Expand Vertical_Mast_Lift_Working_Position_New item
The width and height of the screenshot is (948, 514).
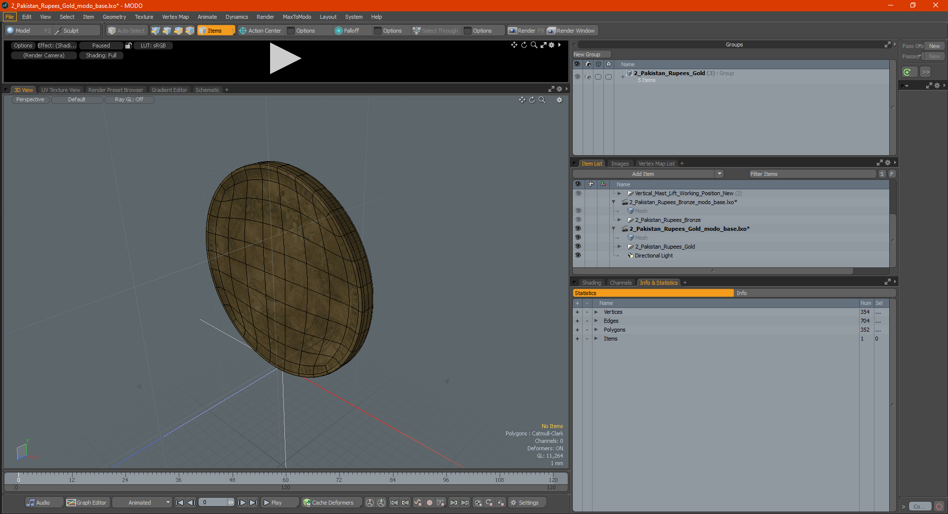point(619,193)
